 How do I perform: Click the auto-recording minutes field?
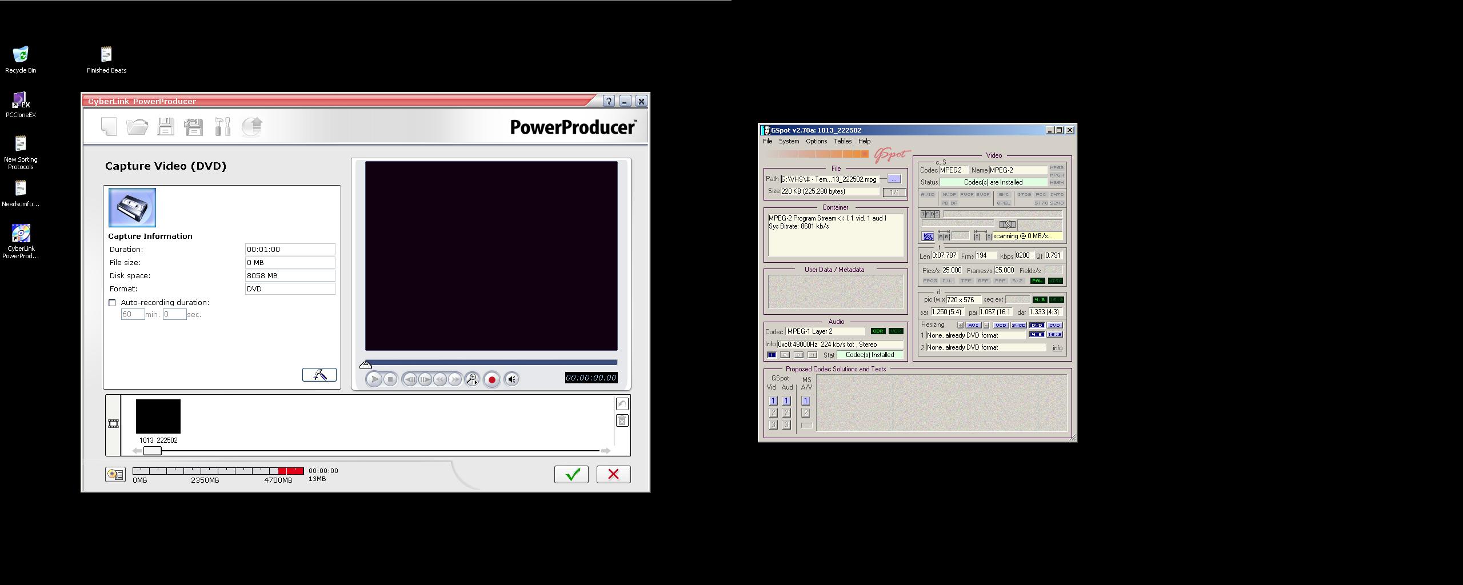coord(133,314)
